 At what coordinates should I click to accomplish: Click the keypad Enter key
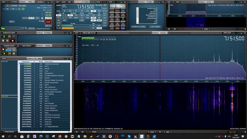point(123,28)
